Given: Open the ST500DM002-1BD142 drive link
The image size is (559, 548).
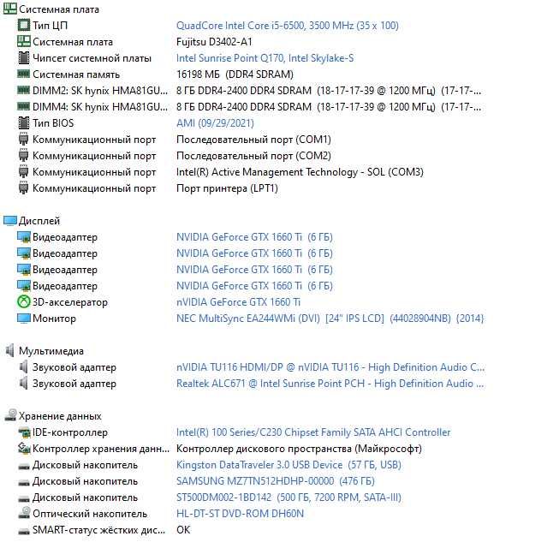Looking at the screenshot, I should [x=288, y=497].
